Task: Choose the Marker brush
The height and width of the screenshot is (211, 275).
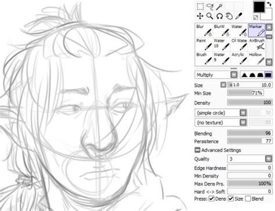Action: click(256, 30)
